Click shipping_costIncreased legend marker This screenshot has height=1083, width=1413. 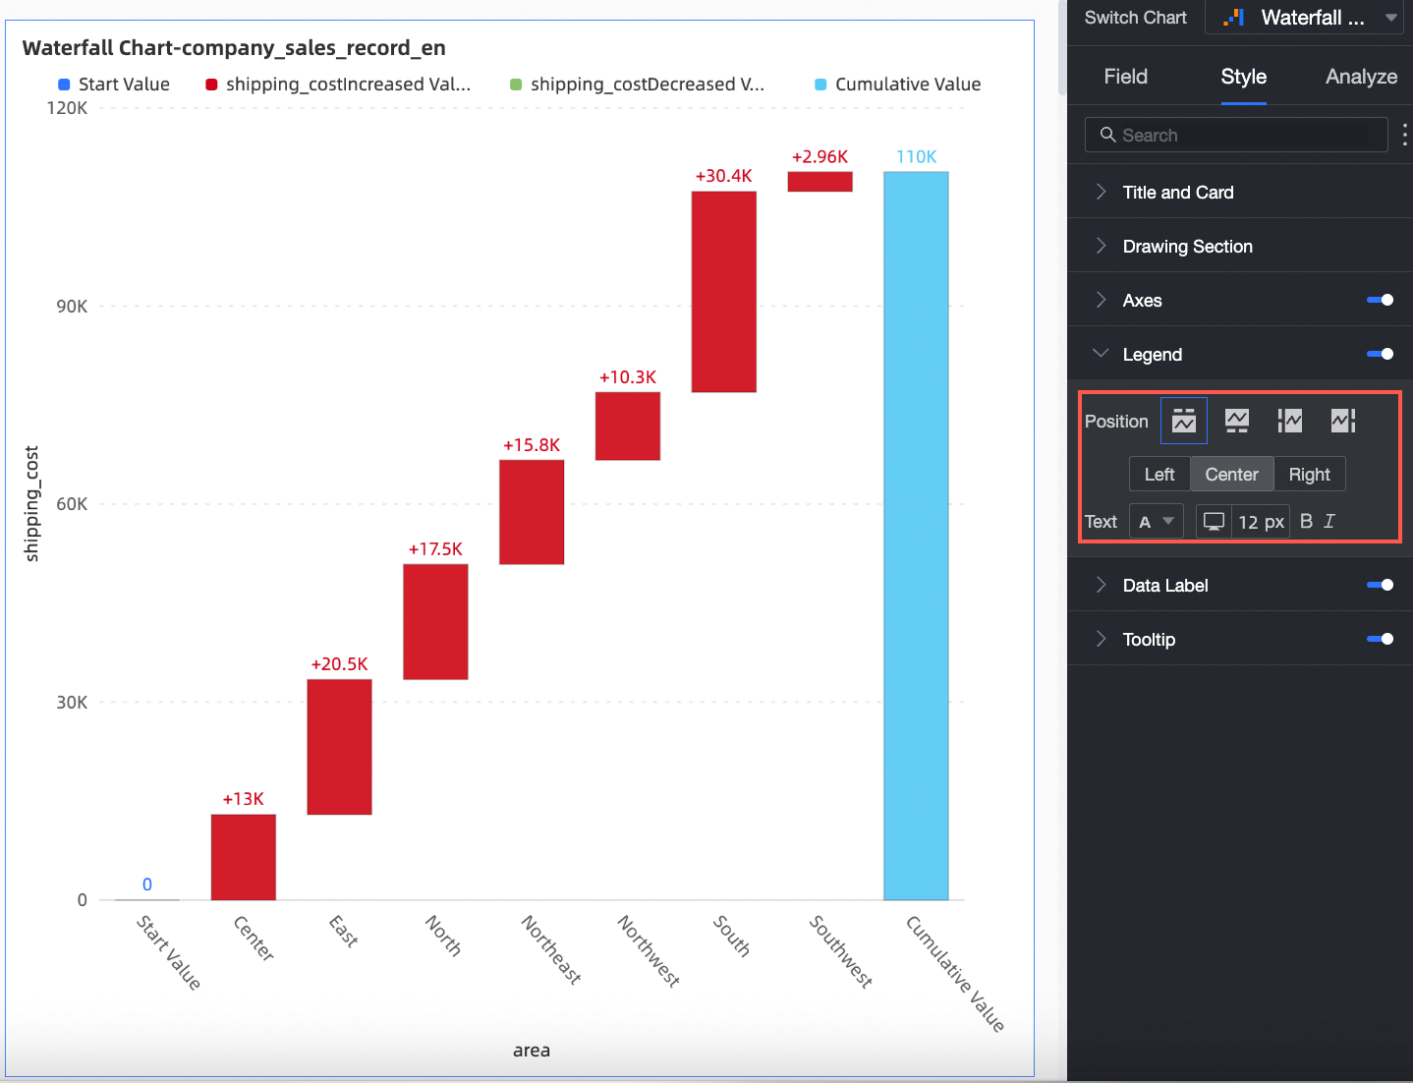coord(211,85)
